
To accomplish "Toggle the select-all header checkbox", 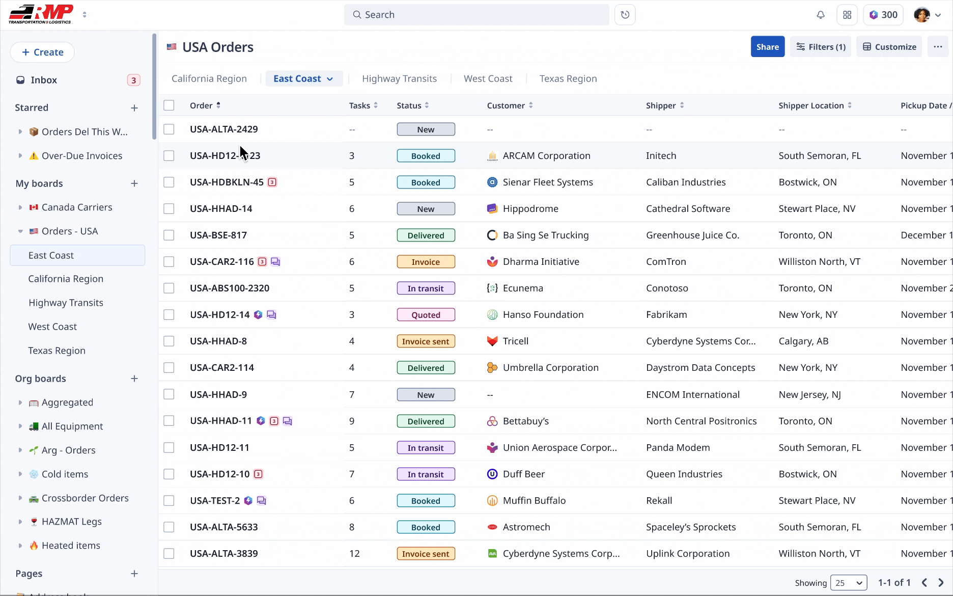I will coord(169,105).
